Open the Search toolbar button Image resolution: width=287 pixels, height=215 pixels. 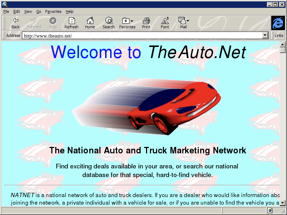tap(108, 23)
